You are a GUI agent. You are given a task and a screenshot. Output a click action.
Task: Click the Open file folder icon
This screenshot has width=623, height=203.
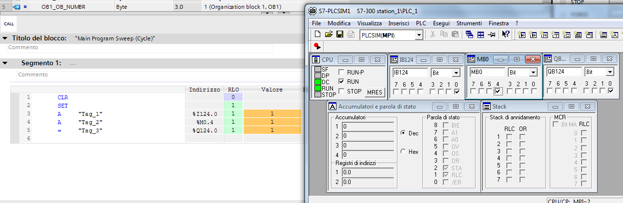click(328, 35)
